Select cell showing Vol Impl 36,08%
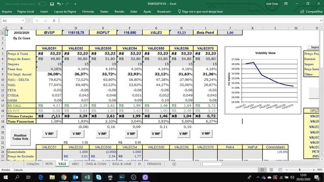 (49, 74)
